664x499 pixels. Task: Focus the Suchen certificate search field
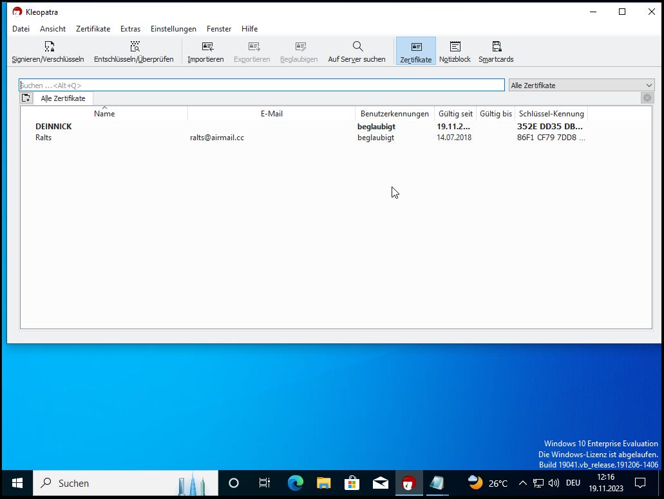point(261,86)
